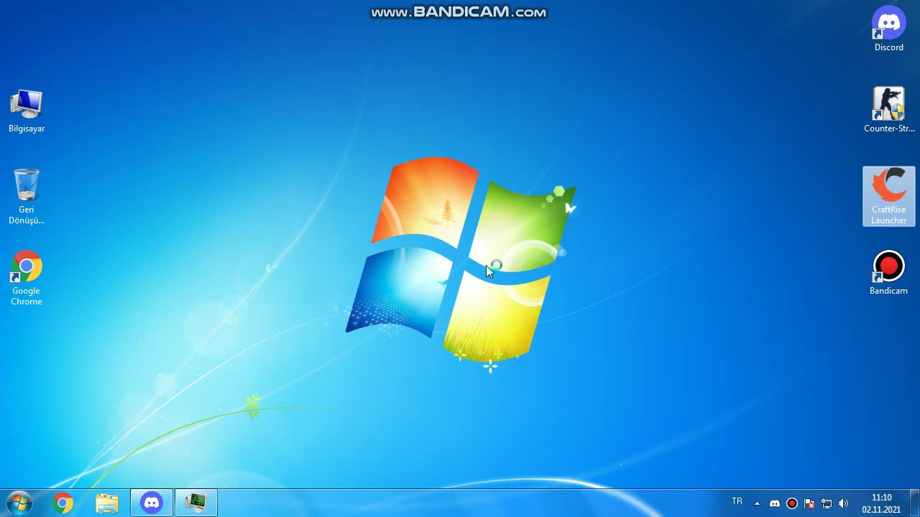Viewport: 920px width, 517px height.
Task: Show hidden system tray icons
Action: click(757, 503)
